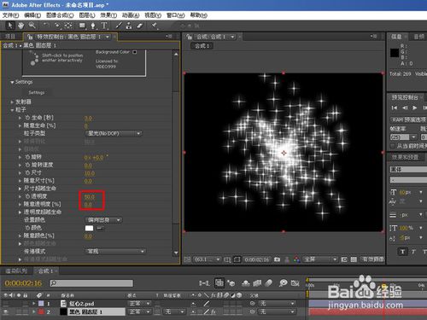Switch to the 项目 Project tab
Viewport: 427px width, 320px height.
pos(10,37)
